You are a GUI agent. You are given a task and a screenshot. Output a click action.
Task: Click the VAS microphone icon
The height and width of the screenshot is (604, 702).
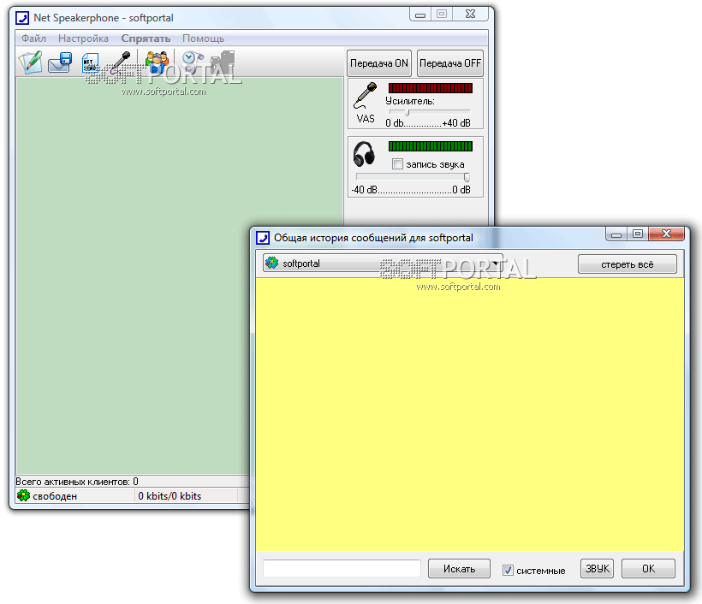pos(365,95)
